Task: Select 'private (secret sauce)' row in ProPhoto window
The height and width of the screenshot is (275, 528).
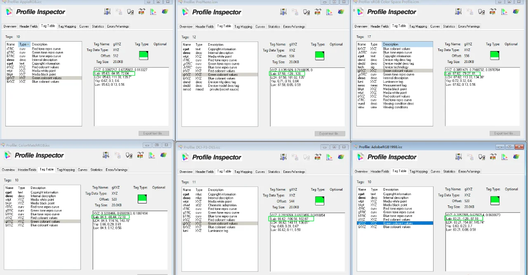Action: point(219,89)
